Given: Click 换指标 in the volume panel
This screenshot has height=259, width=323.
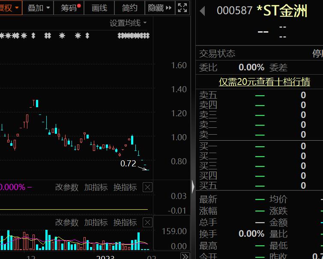Looking at the screenshot, I should point(125,222).
